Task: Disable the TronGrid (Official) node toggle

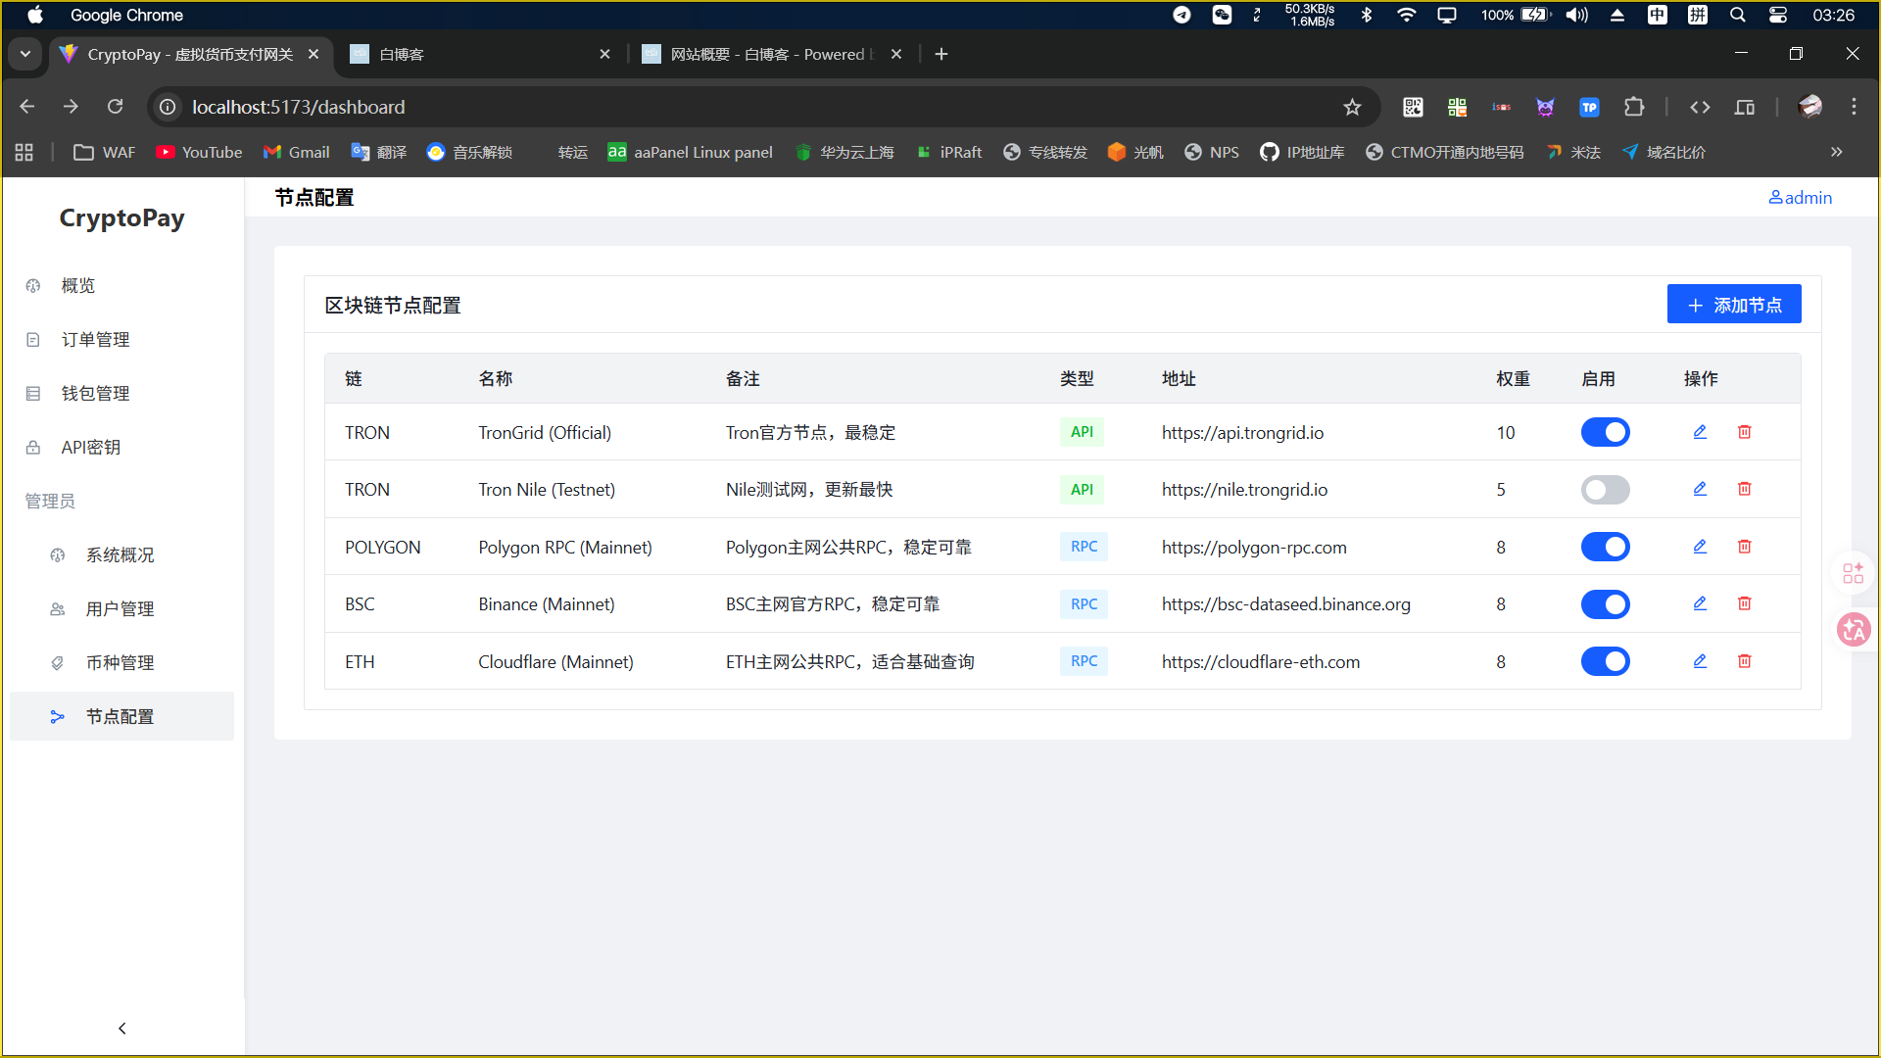Action: [x=1605, y=432]
